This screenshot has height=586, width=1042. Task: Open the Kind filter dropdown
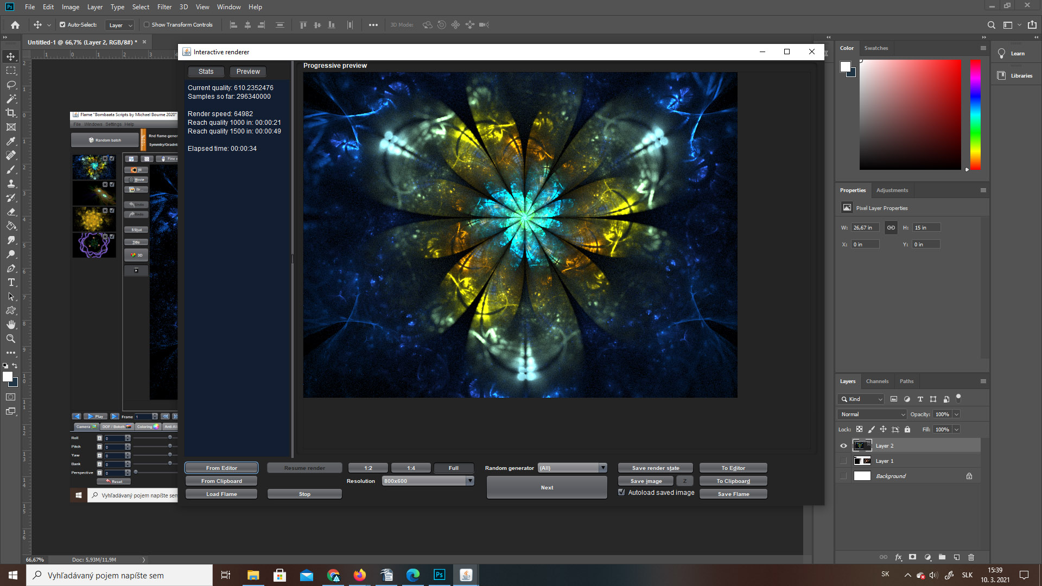pyautogui.click(x=861, y=399)
